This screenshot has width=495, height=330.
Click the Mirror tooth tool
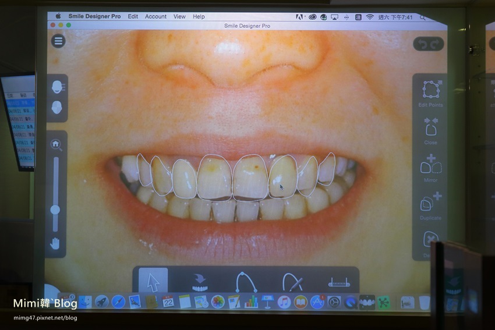tap(430, 168)
